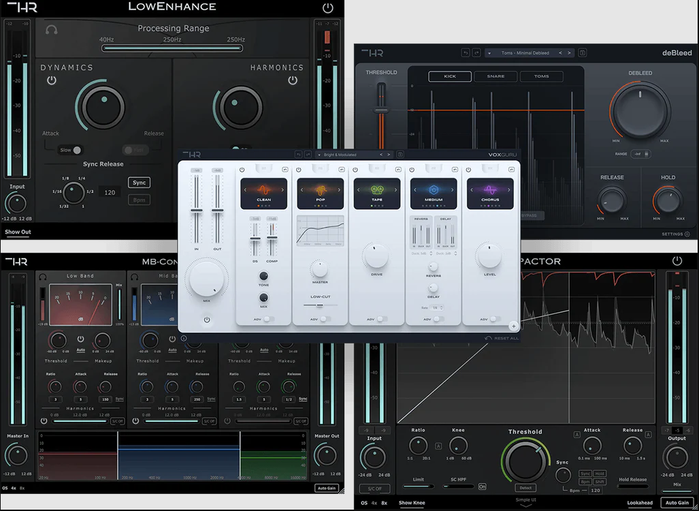Click the deBleed save preset icon
The width and height of the screenshot is (699, 511).
(x=582, y=52)
